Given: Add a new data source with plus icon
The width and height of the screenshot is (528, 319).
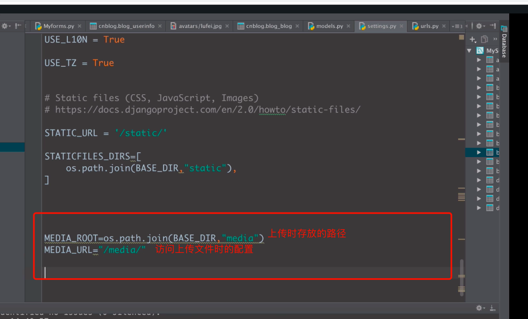Looking at the screenshot, I should [x=473, y=39].
